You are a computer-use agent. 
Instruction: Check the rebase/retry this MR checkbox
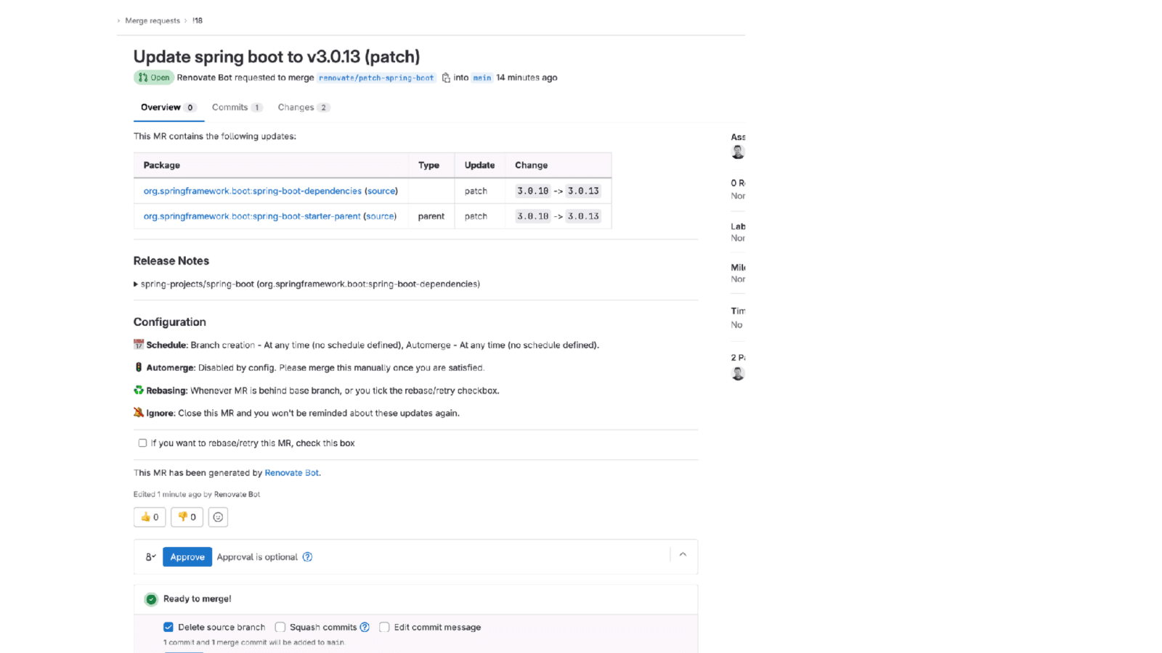(142, 443)
